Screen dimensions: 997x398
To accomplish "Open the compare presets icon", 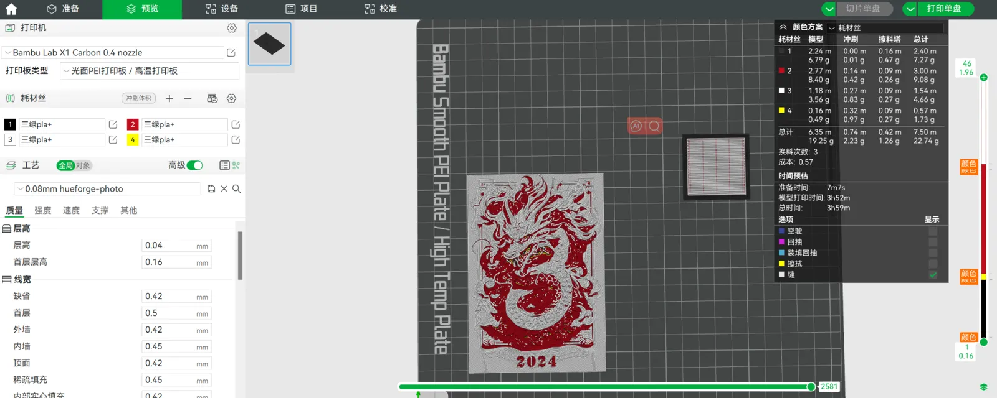I will tap(236, 165).
